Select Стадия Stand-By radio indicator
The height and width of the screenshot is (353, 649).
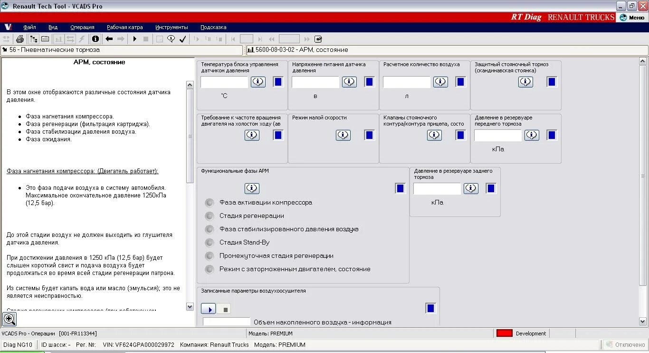[210, 243]
